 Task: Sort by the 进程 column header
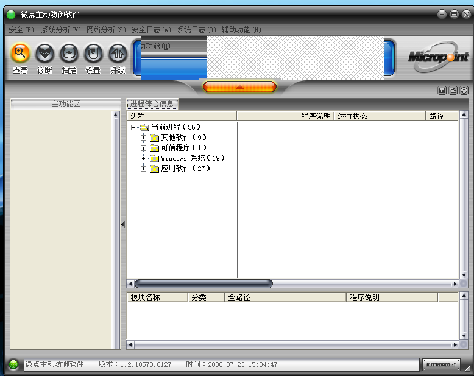point(182,116)
